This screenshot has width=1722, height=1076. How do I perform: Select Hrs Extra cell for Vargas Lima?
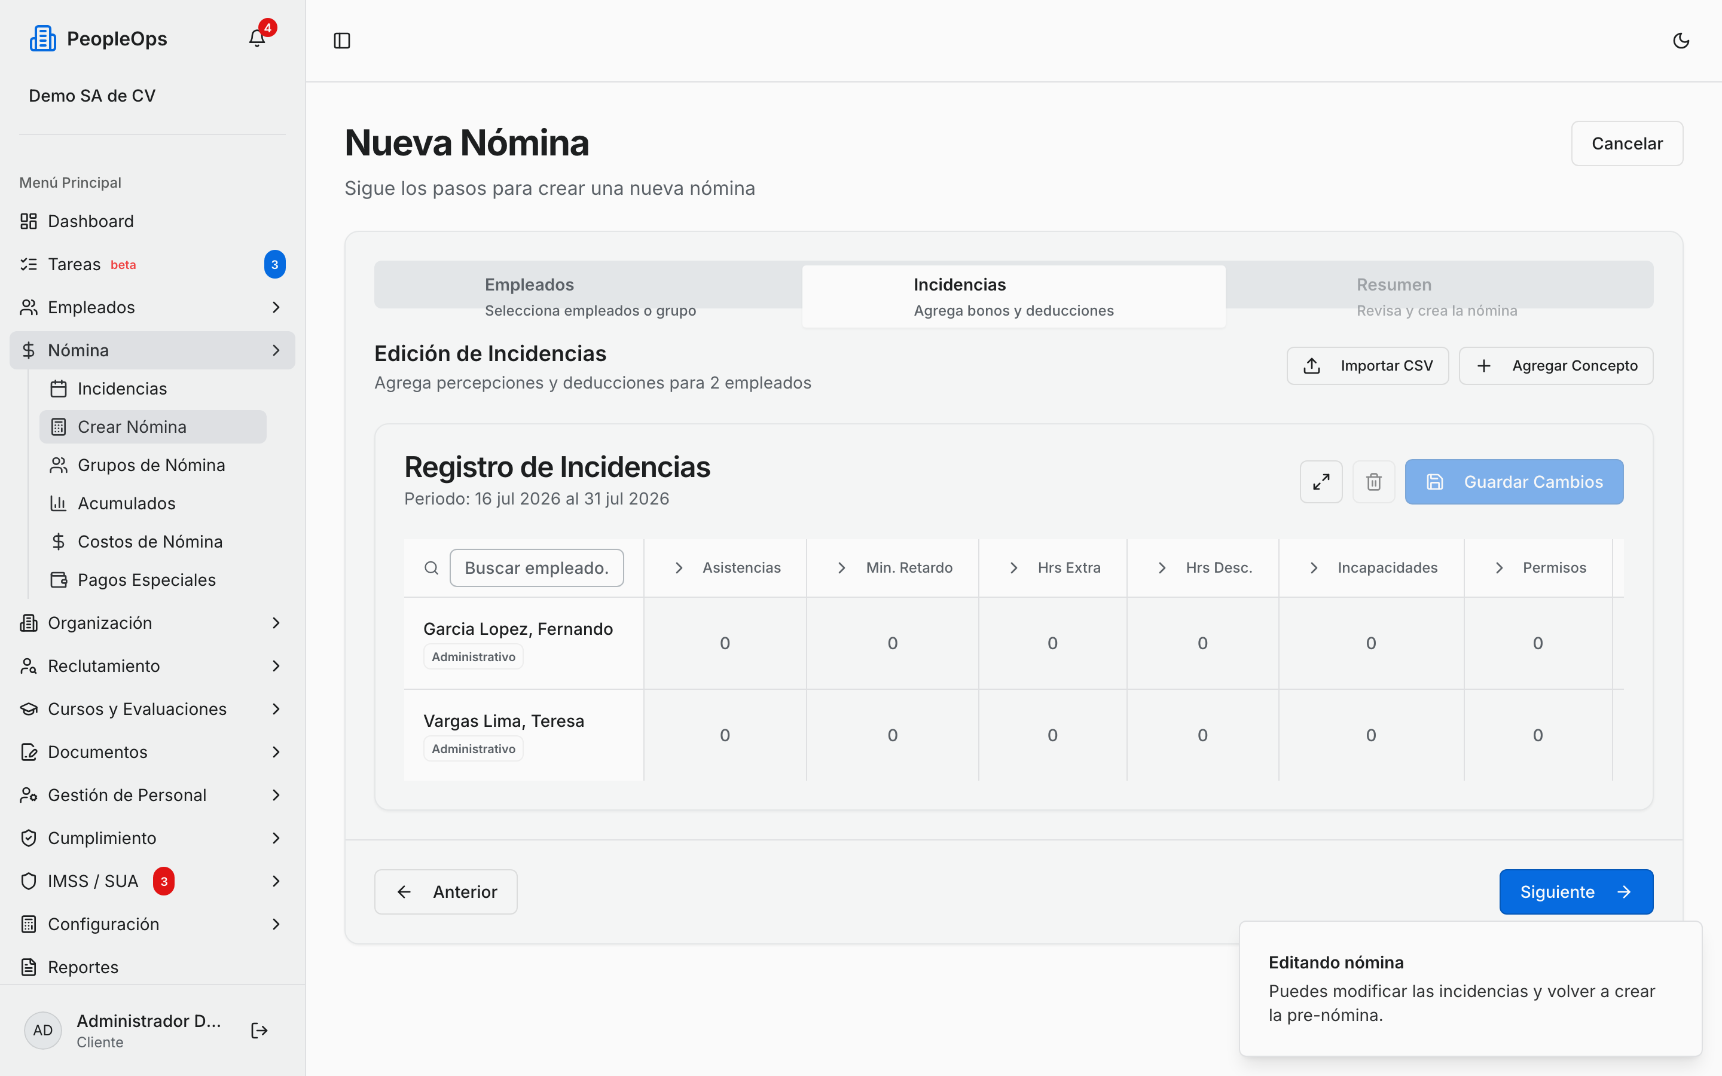click(1052, 735)
